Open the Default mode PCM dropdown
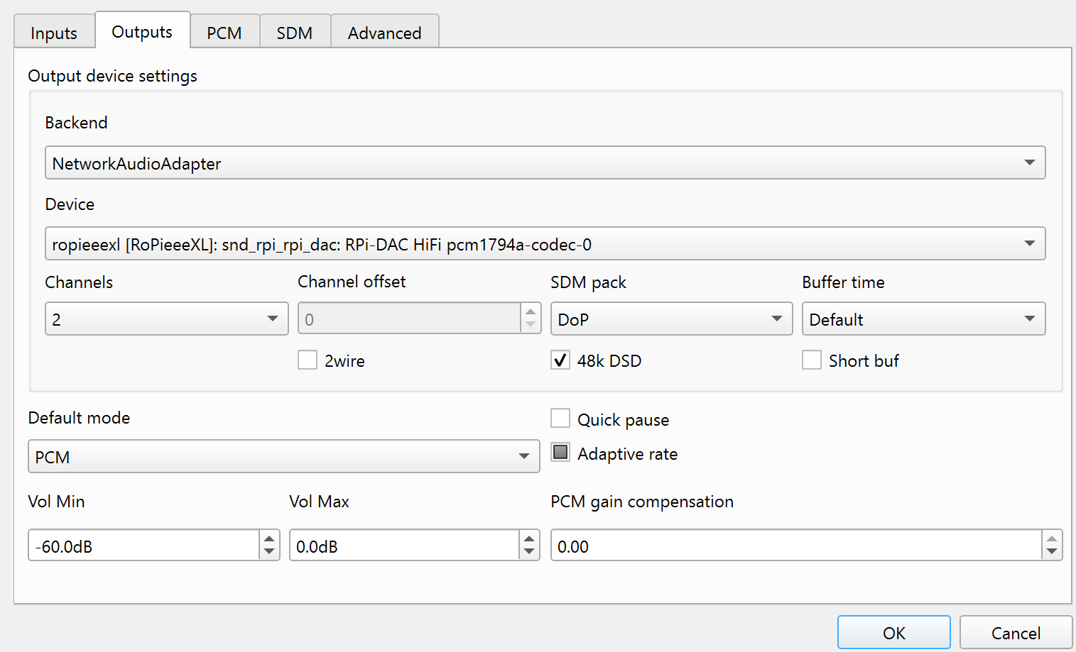 (524, 457)
